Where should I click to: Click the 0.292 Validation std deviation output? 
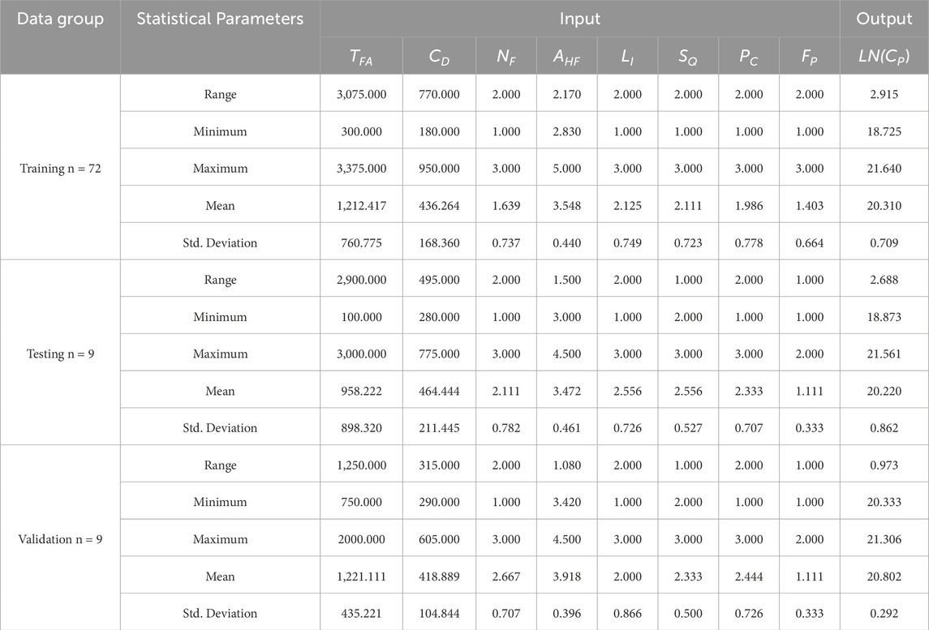[884, 613]
